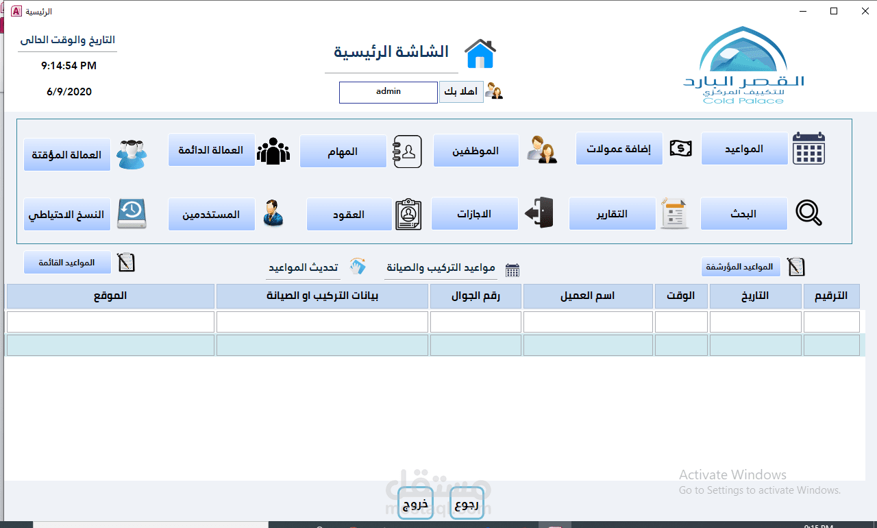
Task: Click the broom icon next to تحديث المواعيد
Action: point(358,267)
